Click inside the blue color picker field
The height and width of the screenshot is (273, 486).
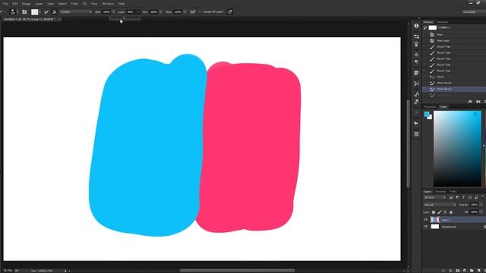(x=457, y=149)
